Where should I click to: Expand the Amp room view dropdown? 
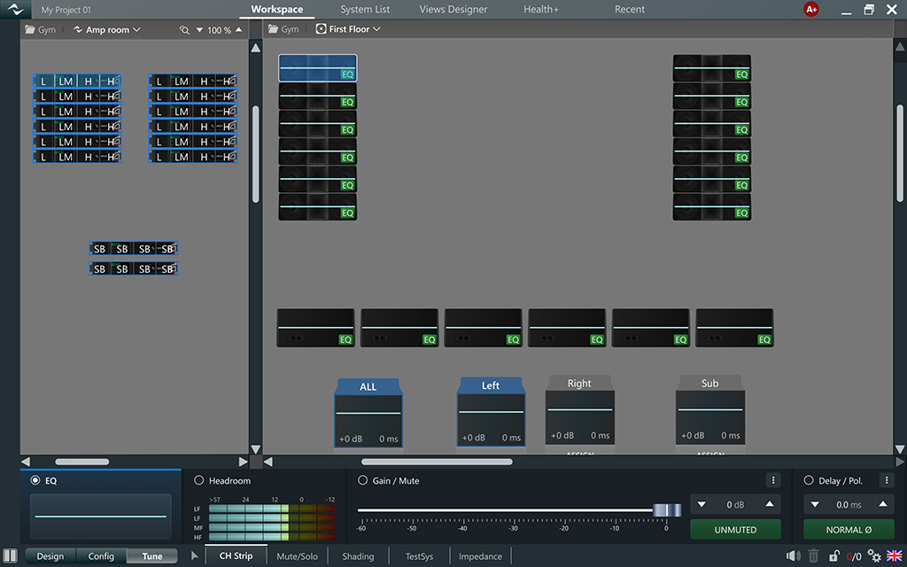coord(107,30)
